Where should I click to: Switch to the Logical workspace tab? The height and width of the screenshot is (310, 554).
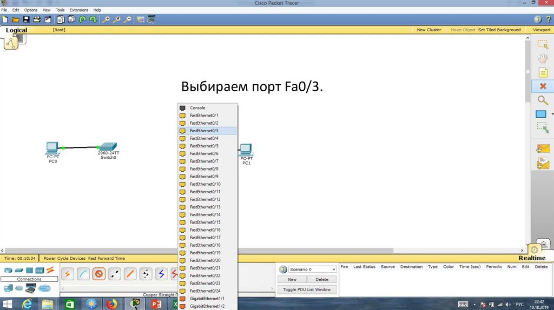tap(16, 30)
